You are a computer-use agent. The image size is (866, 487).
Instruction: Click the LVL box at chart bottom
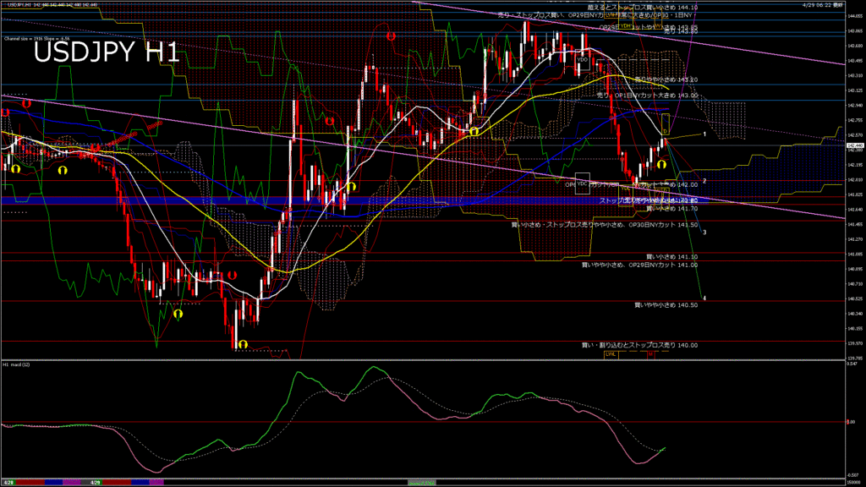tap(609, 355)
